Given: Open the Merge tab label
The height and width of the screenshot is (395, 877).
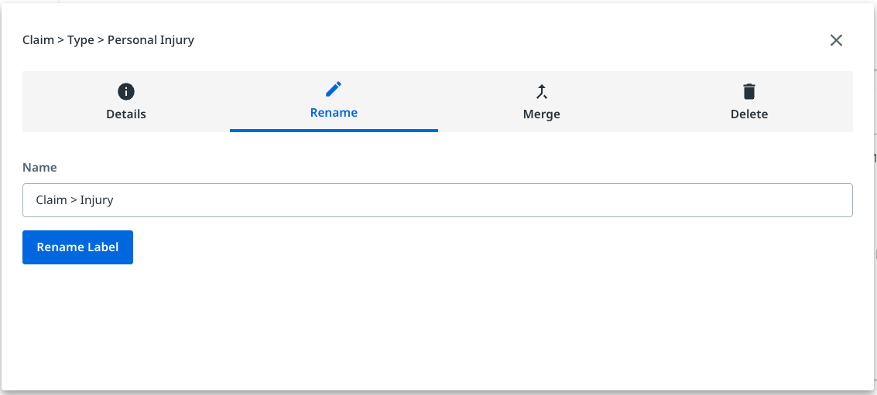Looking at the screenshot, I should click(542, 114).
